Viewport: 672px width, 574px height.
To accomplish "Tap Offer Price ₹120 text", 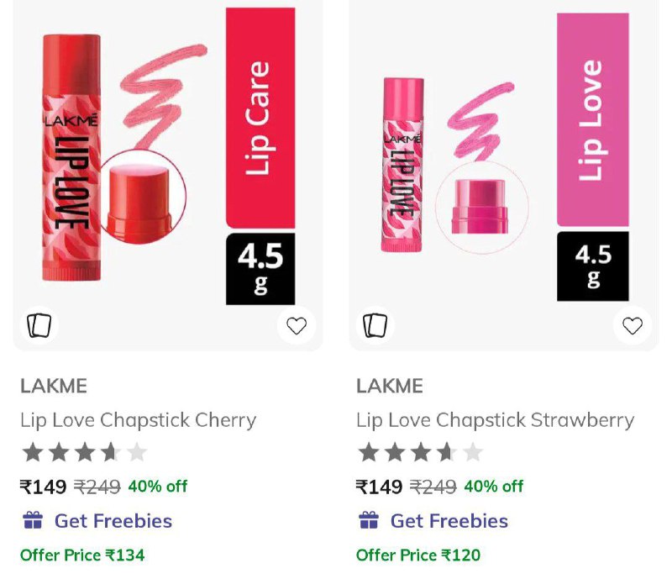I will coord(418,555).
